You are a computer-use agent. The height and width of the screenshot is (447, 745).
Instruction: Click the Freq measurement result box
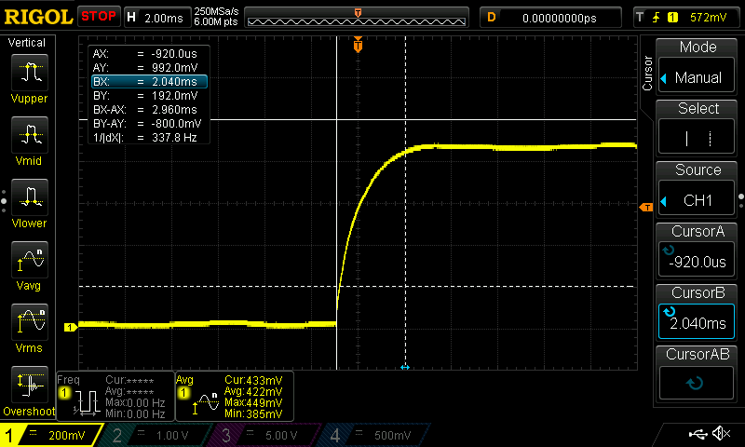click(115, 396)
